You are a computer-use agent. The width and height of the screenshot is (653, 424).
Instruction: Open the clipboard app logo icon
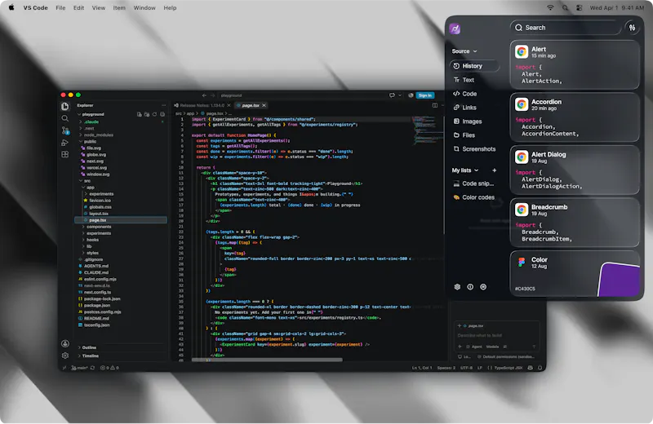(455, 29)
